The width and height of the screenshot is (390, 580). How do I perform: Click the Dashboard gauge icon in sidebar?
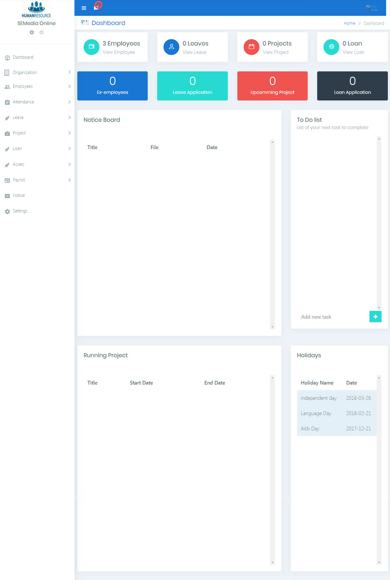[7, 58]
